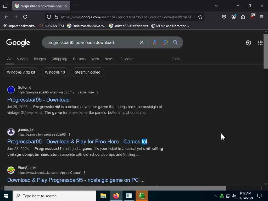Open the RUSSIAN TEST bookmark
Screen dimensions: 268x201
[x=52, y=26]
